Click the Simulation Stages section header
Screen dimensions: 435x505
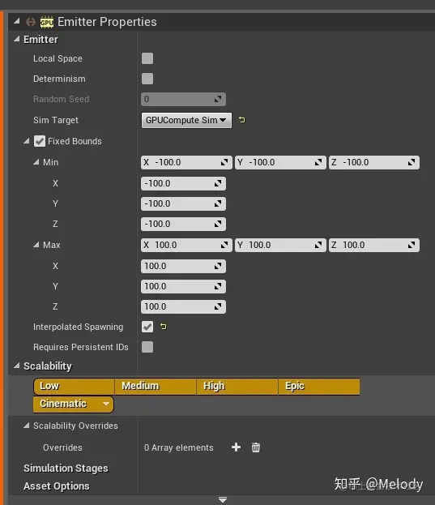pos(66,469)
